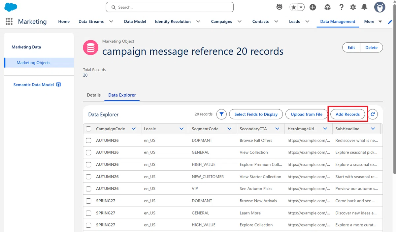Viewport: 396px width, 232px height.
Task: Open the setup gear icon
Action: [353, 7]
